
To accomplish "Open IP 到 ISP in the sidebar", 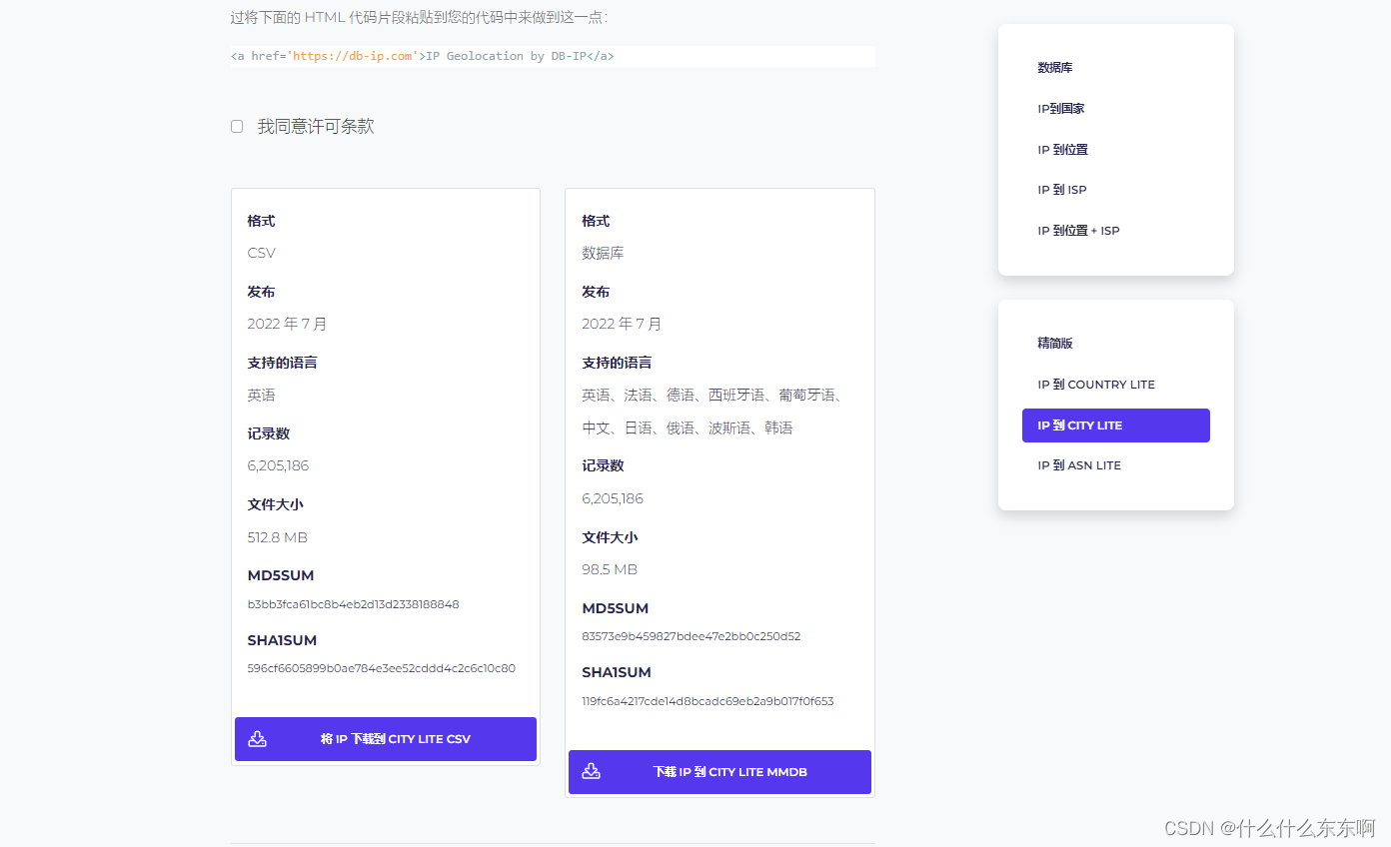I will pos(1062,189).
